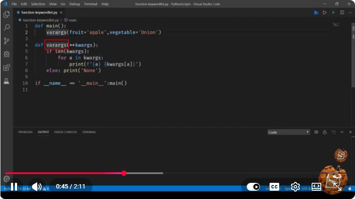The image size is (355, 199).
Task: Switch video to theater mode
Action: point(316,187)
